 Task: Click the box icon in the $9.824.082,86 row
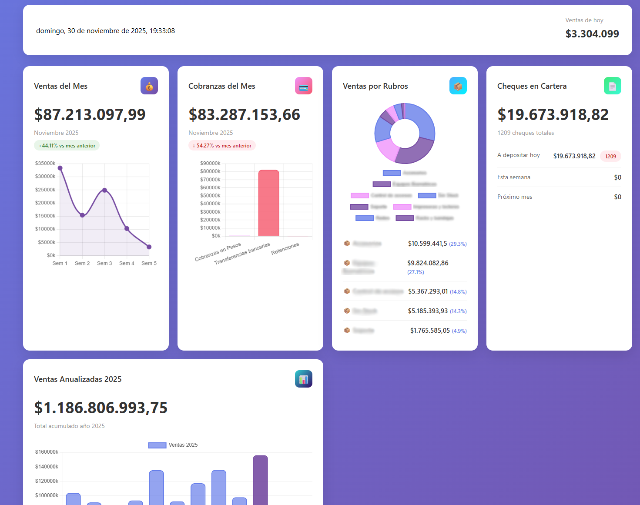(347, 263)
